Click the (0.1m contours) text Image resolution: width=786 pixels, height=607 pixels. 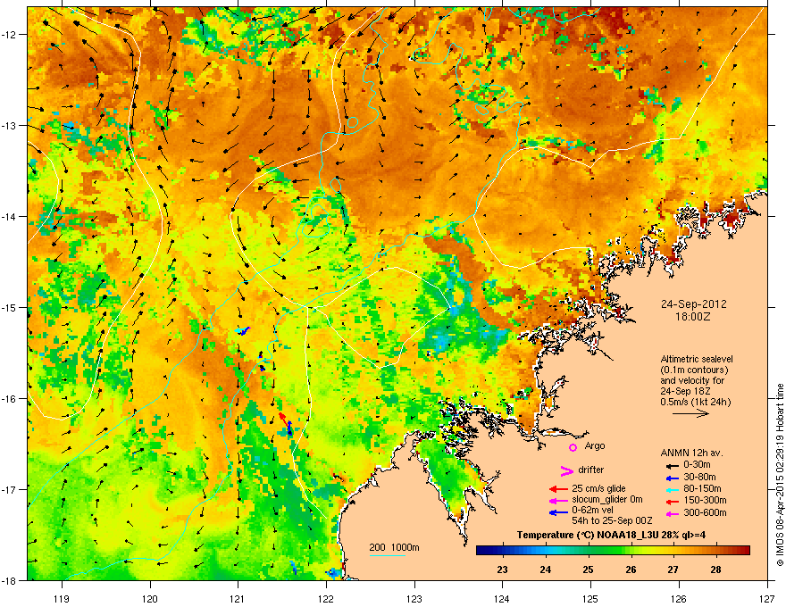pyautogui.click(x=694, y=370)
